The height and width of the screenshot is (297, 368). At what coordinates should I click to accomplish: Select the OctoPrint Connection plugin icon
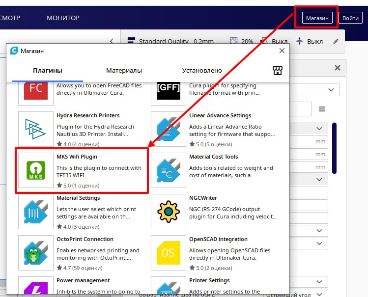36,253
